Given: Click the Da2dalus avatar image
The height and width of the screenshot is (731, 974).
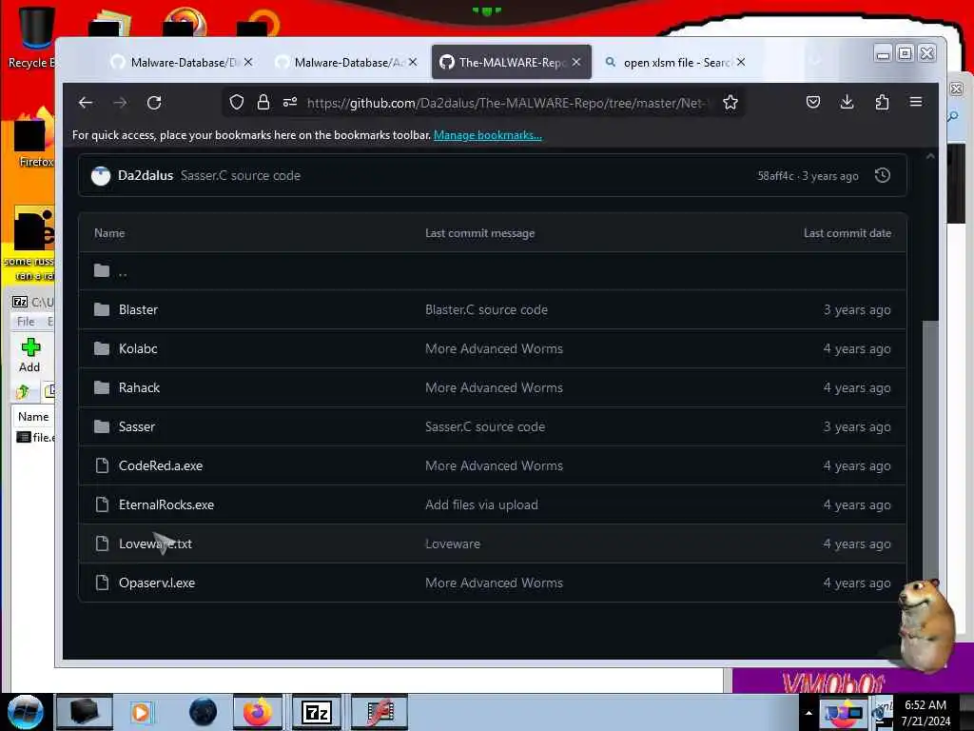Looking at the screenshot, I should coord(101,176).
